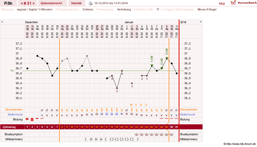Click the Minus-8-Regel setting value
This screenshot has width=257, height=147.
pos(207,9)
